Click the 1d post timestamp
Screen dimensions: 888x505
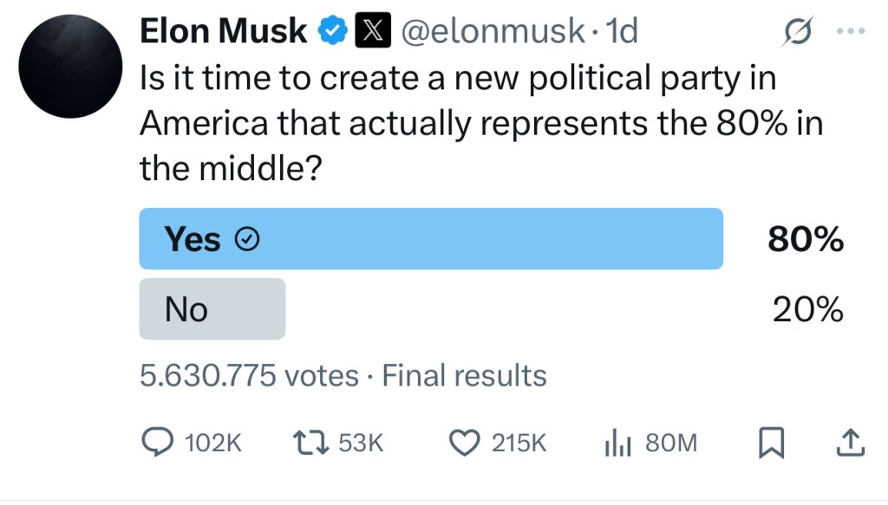pos(621,30)
